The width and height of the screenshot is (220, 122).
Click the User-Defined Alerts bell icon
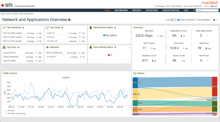tap(91, 47)
